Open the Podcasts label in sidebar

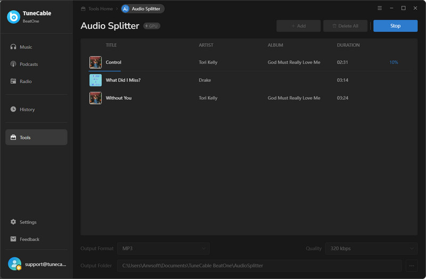point(29,64)
